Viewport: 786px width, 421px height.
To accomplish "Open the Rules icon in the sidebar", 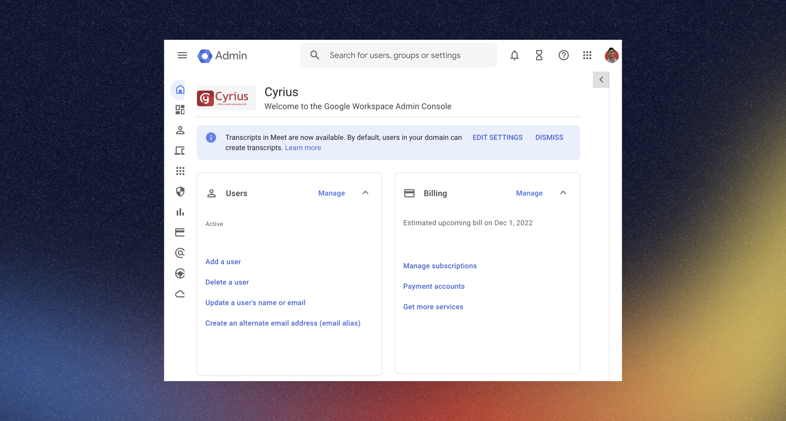I will tap(180, 273).
